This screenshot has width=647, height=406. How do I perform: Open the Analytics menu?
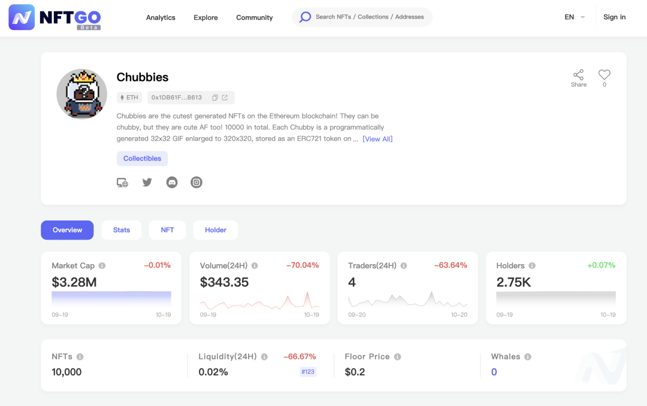point(161,17)
